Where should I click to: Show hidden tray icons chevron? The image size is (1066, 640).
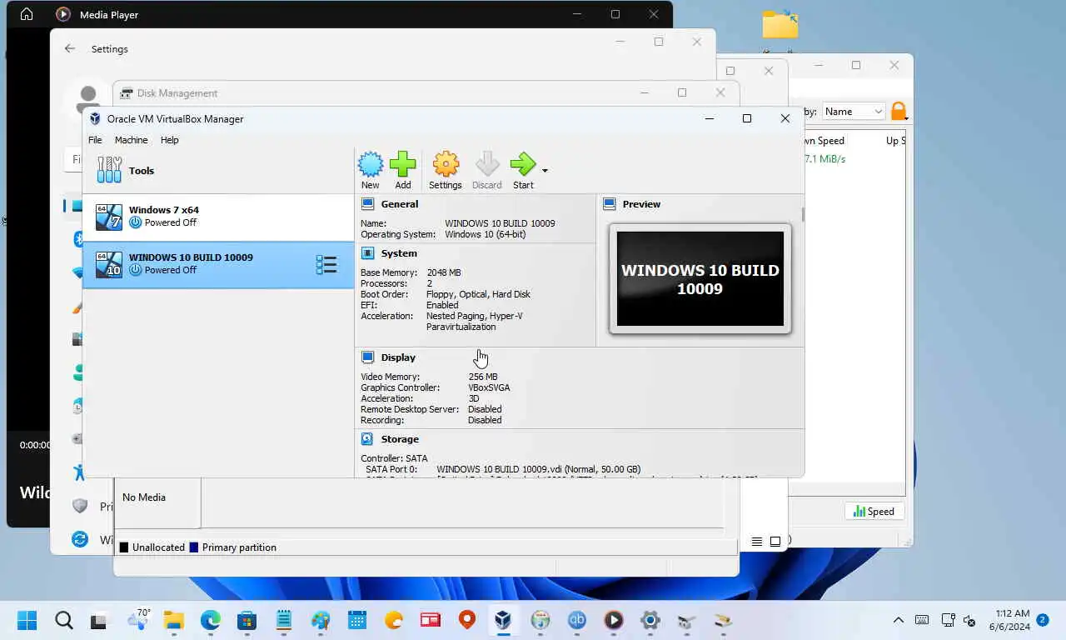898,620
